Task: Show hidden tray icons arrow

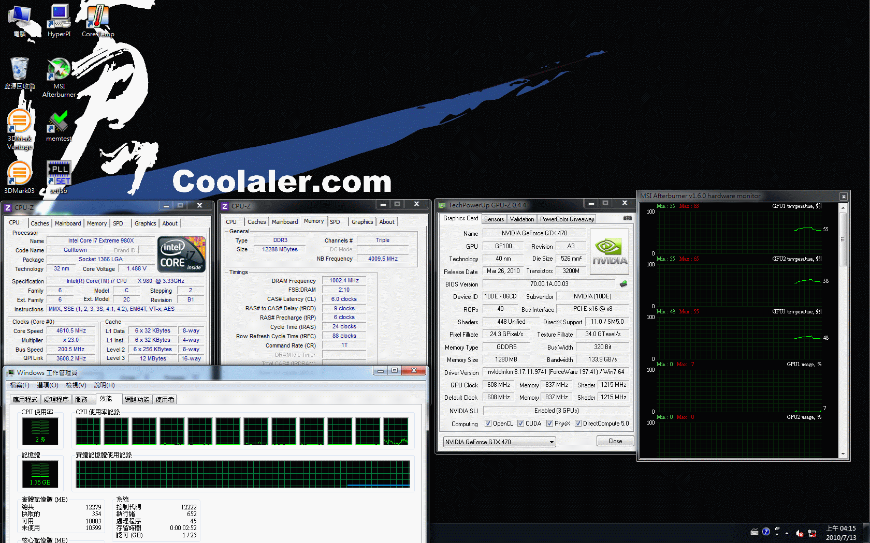Action: (x=787, y=533)
